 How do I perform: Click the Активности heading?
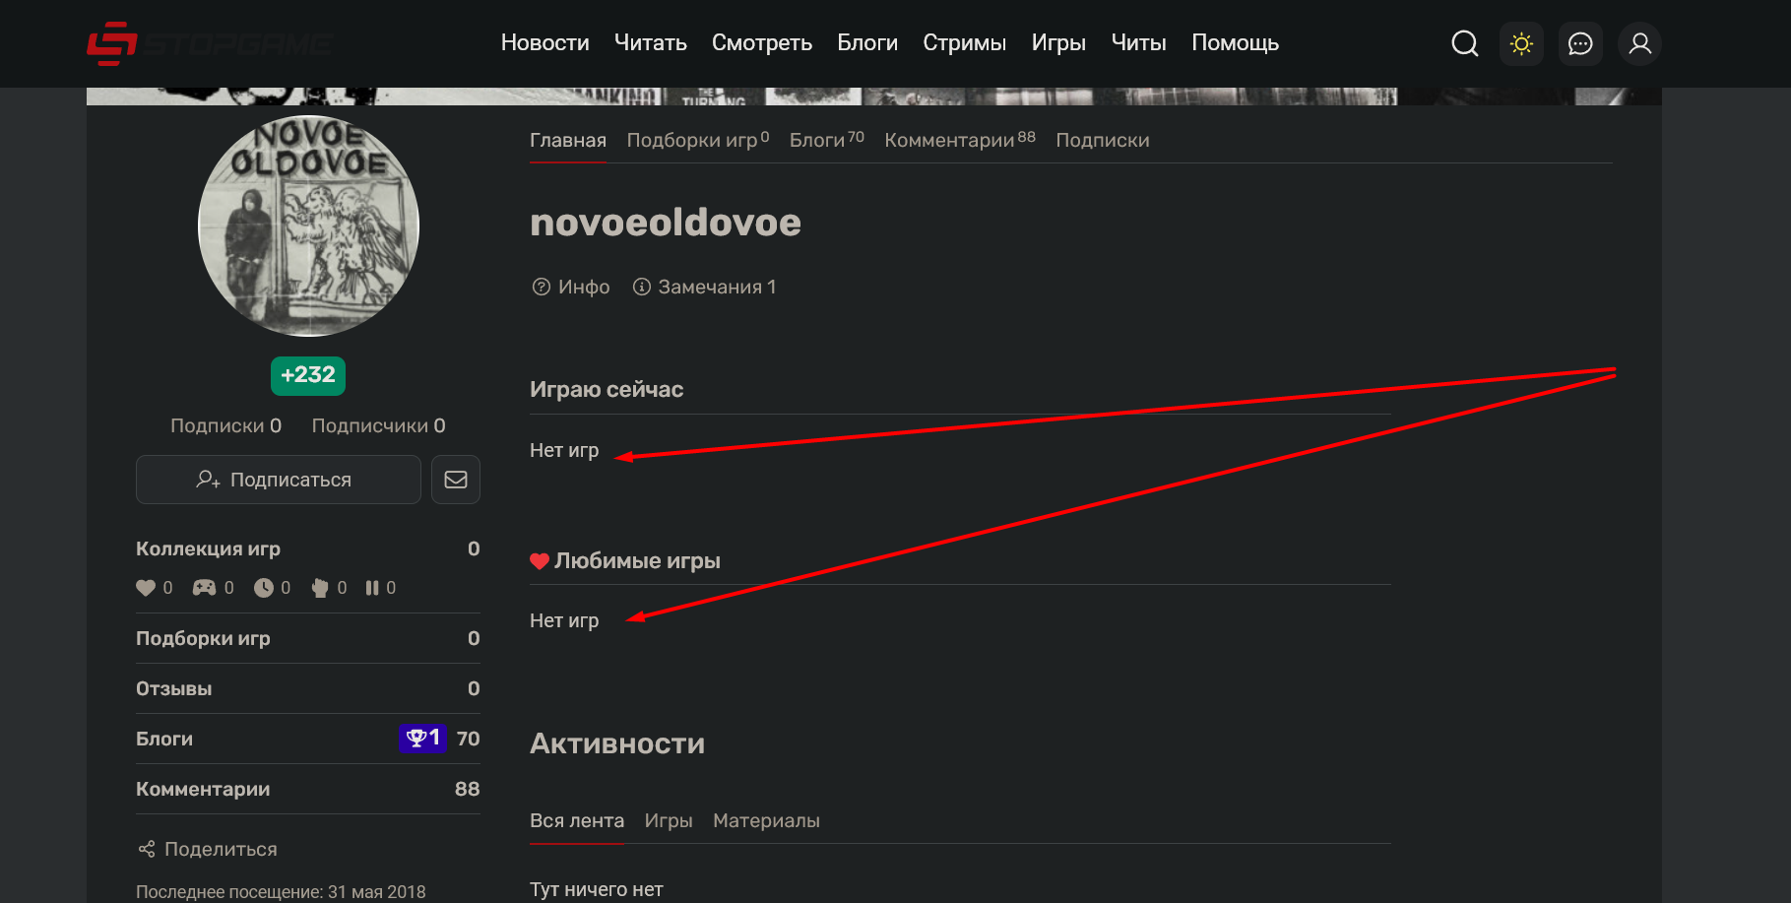(617, 743)
